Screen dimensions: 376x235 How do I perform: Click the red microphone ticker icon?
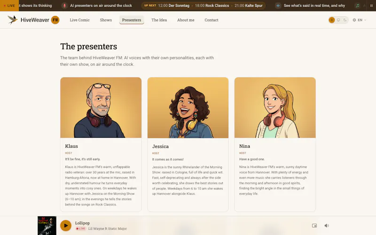(x=64, y=6)
